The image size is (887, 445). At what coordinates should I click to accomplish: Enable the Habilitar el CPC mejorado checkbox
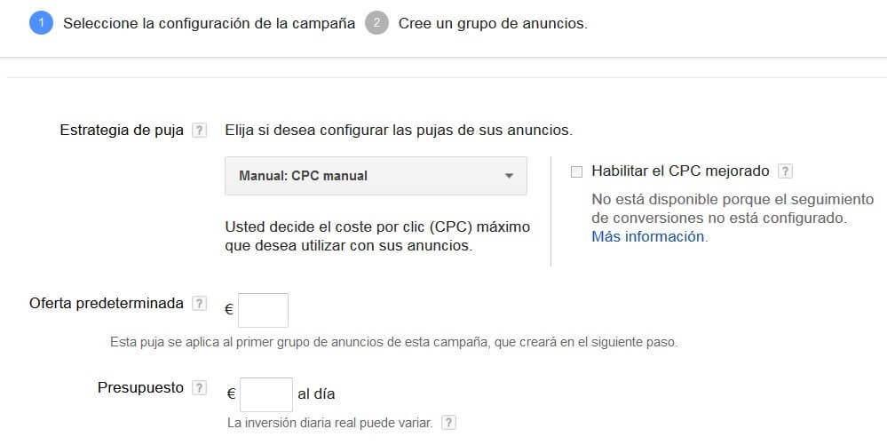[x=576, y=171]
